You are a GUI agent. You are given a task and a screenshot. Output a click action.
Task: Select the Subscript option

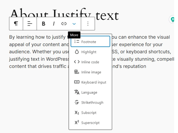(90, 112)
